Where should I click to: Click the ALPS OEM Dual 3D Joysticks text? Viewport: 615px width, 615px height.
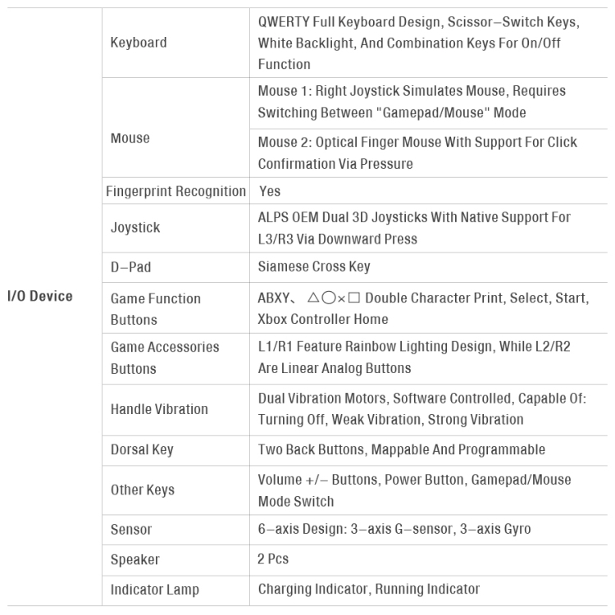pos(414,228)
